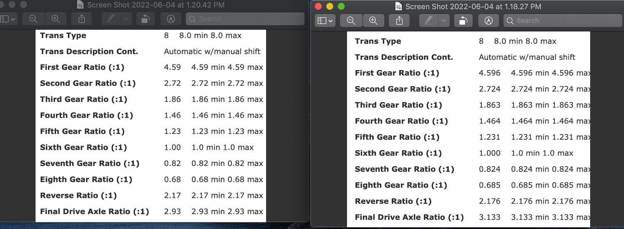
Task: Zoom in on the 1.18.27 PM screenshot
Action: [373, 20]
